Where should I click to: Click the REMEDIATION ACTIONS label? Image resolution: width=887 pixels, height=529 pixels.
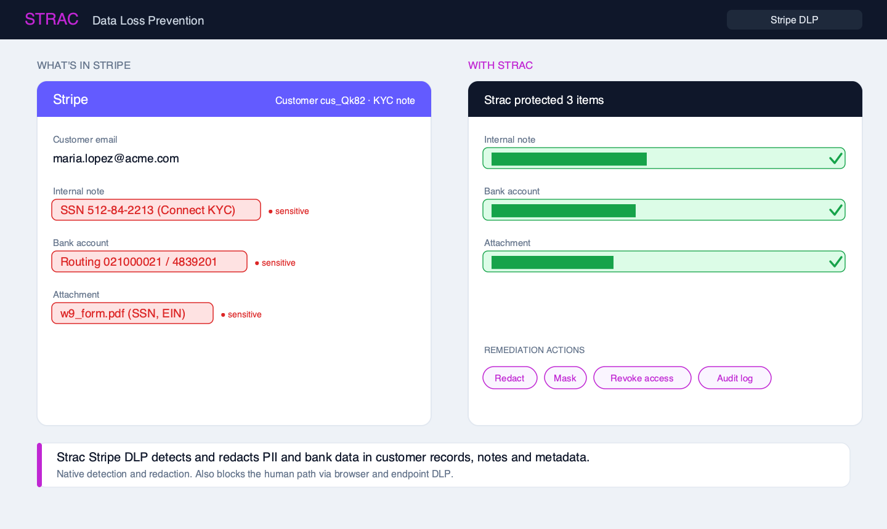click(x=534, y=350)
